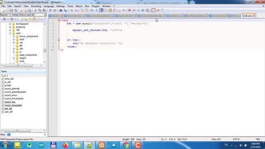Click the Open file toolbar icon

click(x=7, y=10)
